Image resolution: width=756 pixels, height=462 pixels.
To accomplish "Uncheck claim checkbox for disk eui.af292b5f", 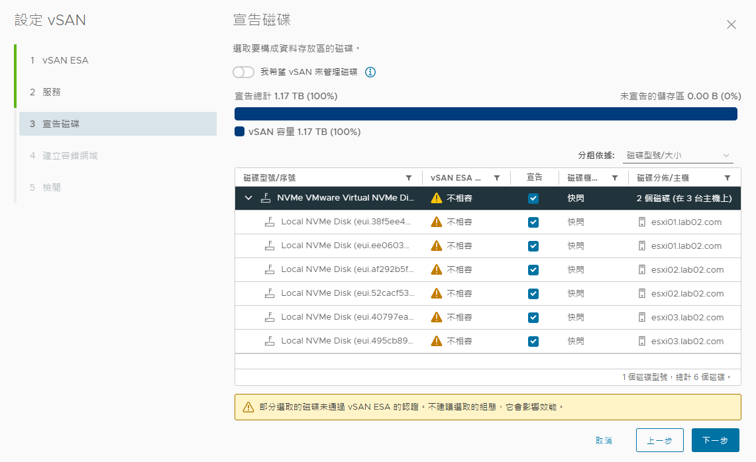I will click(x=533, y=270).
